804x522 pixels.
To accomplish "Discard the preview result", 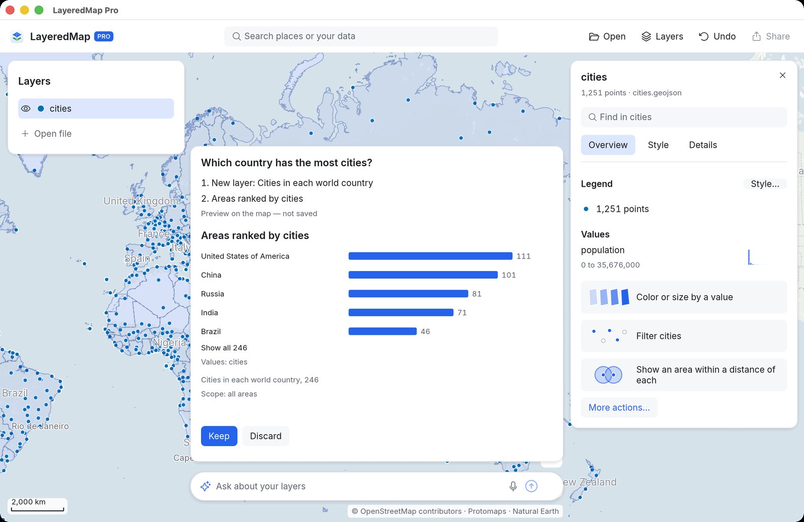I will coord(266,436).
